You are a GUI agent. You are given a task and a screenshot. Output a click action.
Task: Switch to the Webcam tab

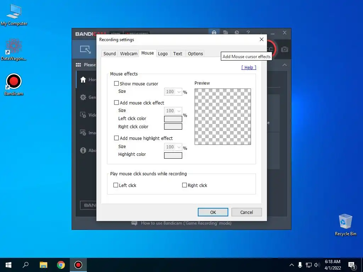pyautogui.click(x=128, y=54)
